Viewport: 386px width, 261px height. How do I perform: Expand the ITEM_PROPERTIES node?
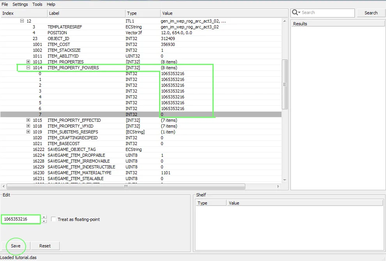pos(28,62)
